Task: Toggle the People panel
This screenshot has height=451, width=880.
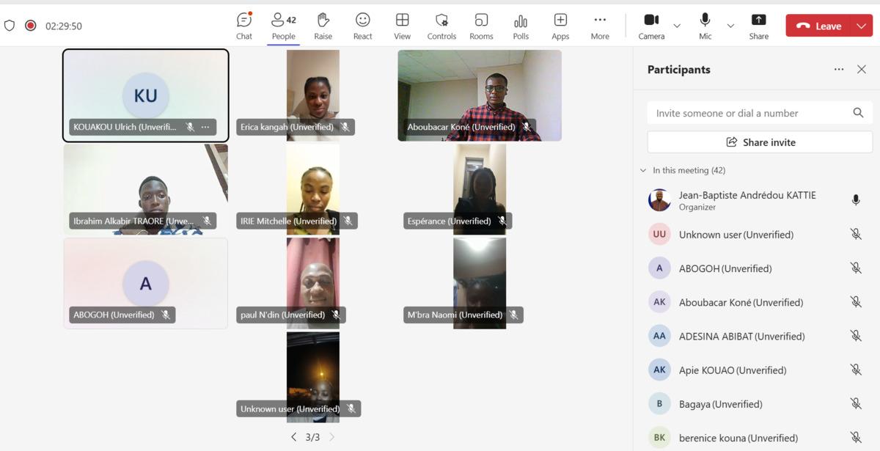Action: [283, 26]
